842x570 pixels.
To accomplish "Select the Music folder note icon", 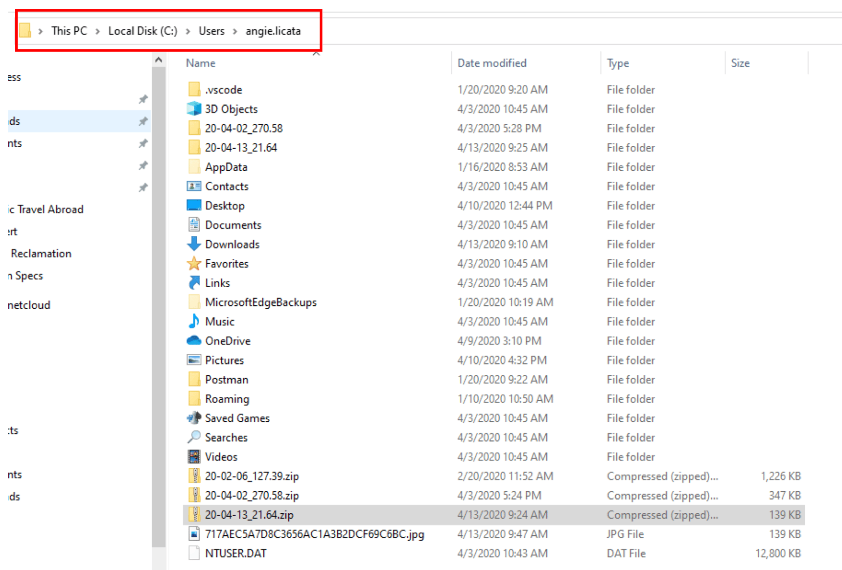I will pos(194,321).
